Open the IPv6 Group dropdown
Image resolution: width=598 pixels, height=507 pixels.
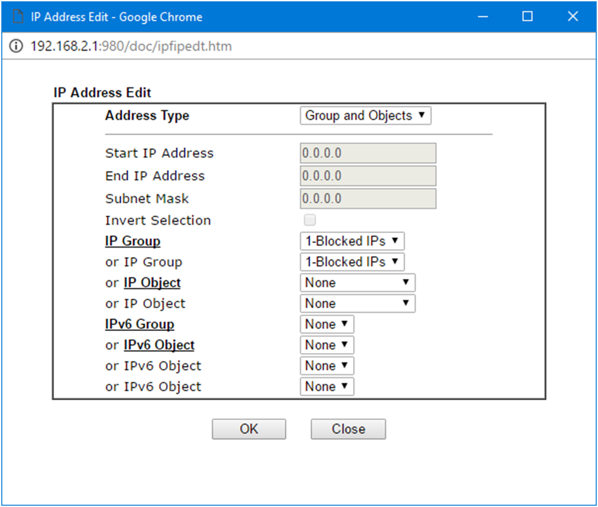pyautogui.click(x=327, y=324)
